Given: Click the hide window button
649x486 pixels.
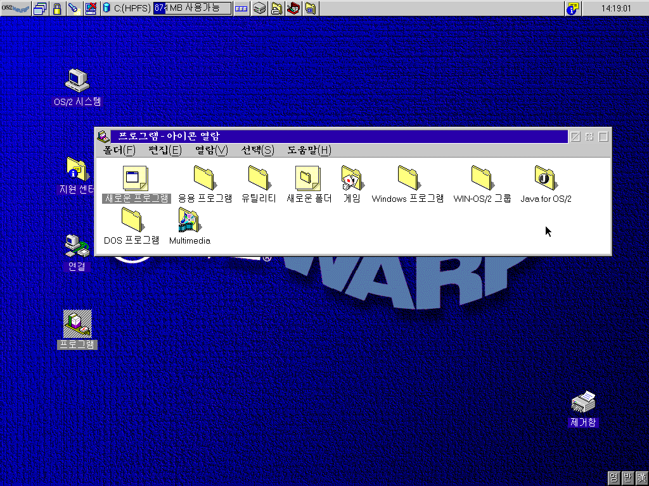Looking at the screenshot, I should tap(589, 137).
